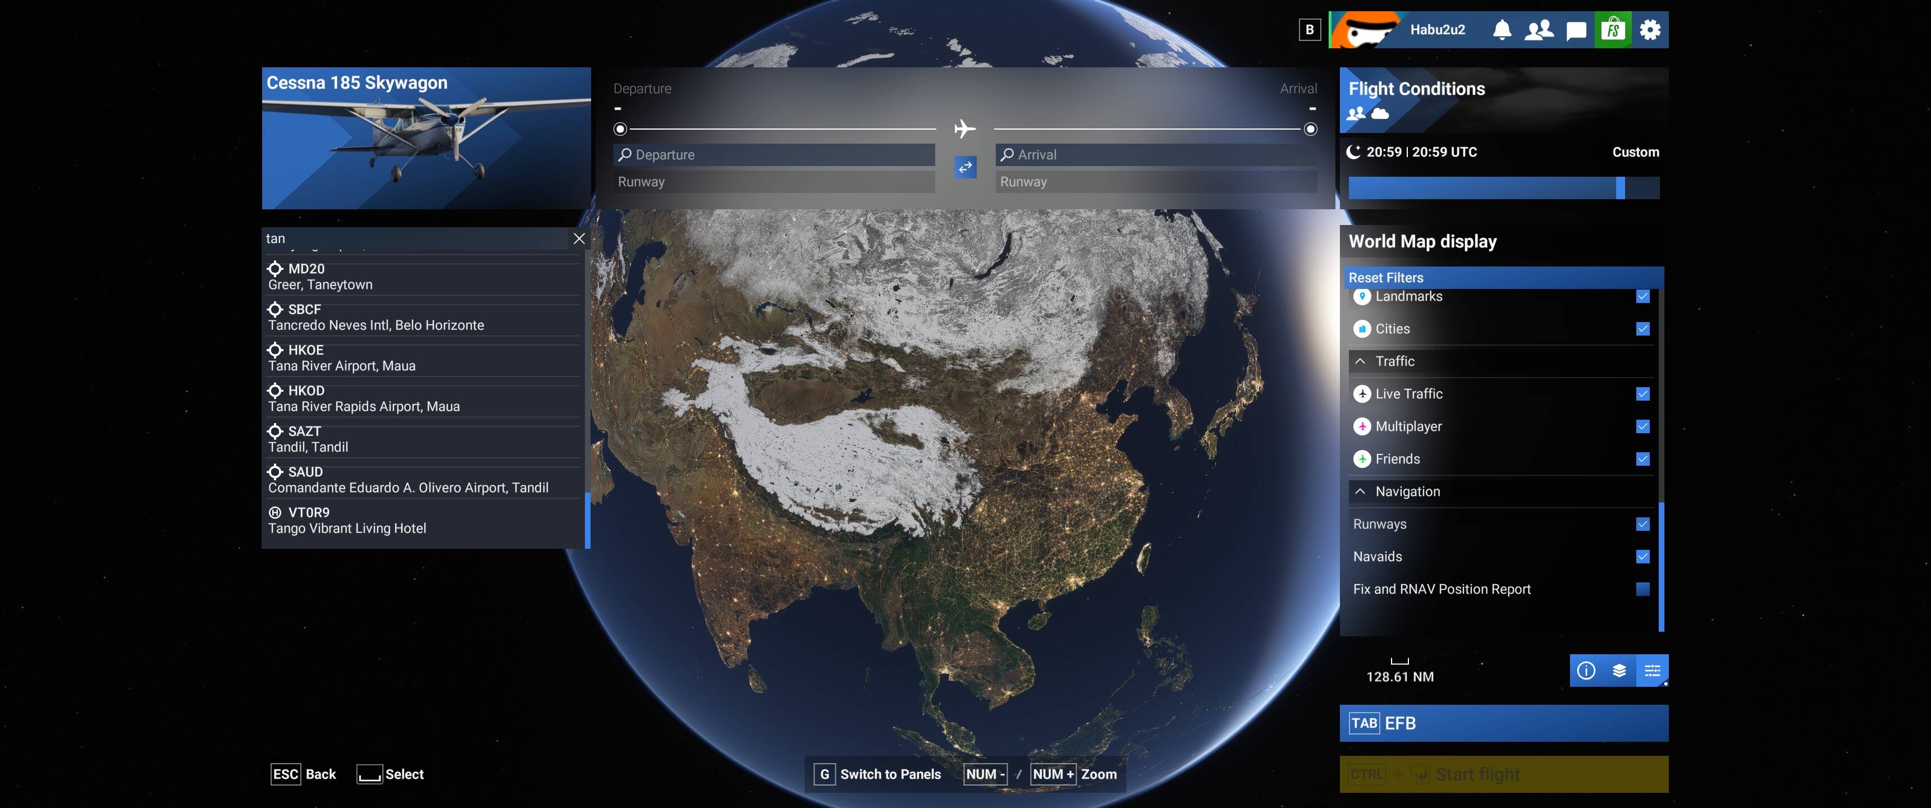Open the map filters list icon

coord(1652,670)
